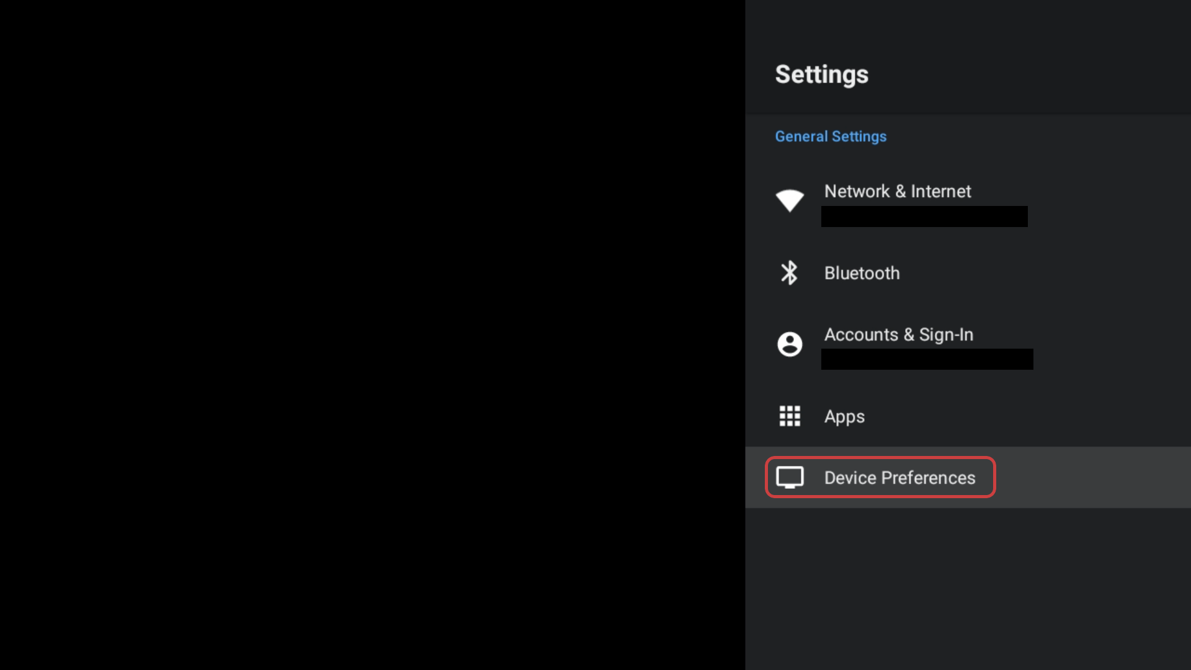Image resolution: width=1191 pixels, height=670 pixels.
Task: Click the black area left of Settings panel
Action: [x=372, y=335]
